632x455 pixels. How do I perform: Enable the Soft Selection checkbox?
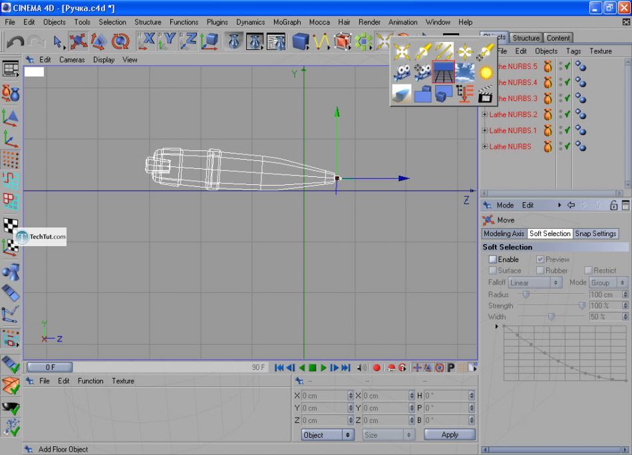tap(492, 259)
